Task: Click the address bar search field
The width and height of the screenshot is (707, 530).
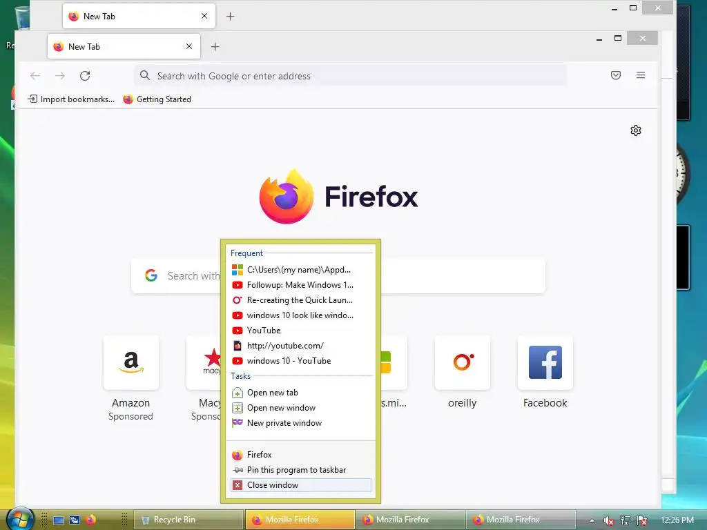Action: [350, 76]
